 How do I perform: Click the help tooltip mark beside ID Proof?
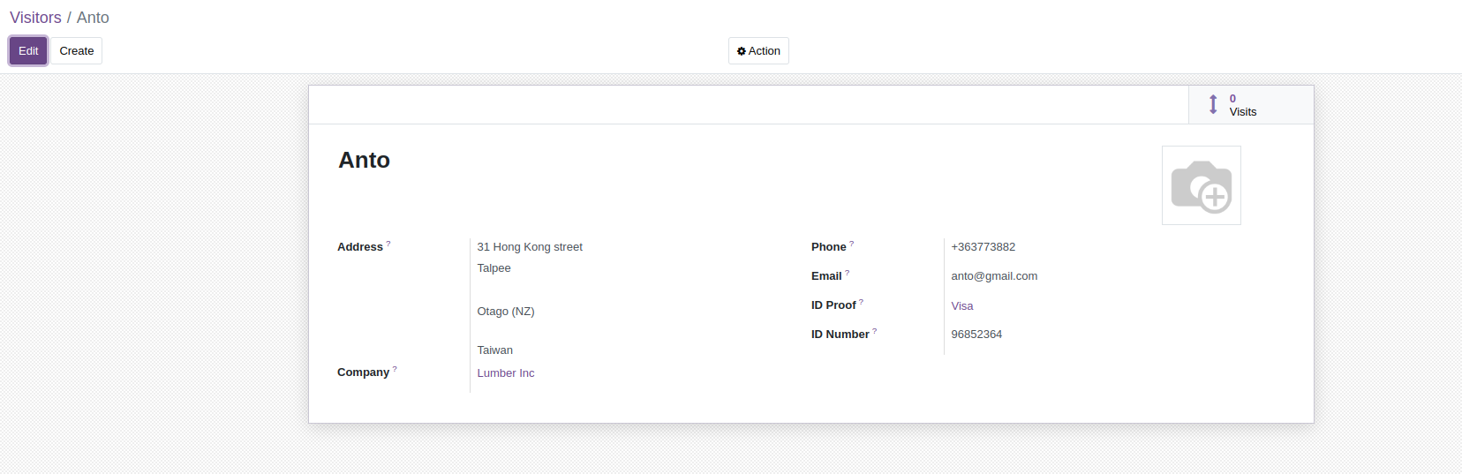[x=862, y=302]
